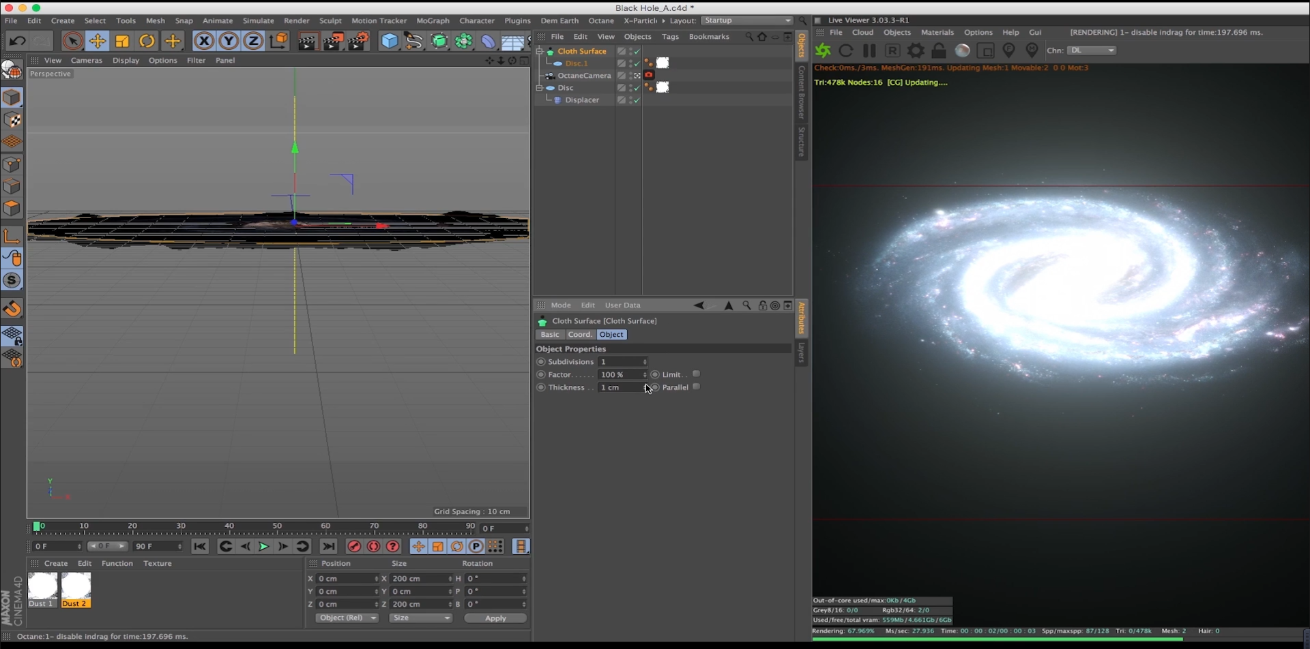Click the OctaneCamera red tag
Viewport: 1310px width, 649px height.
pos(649,75)
